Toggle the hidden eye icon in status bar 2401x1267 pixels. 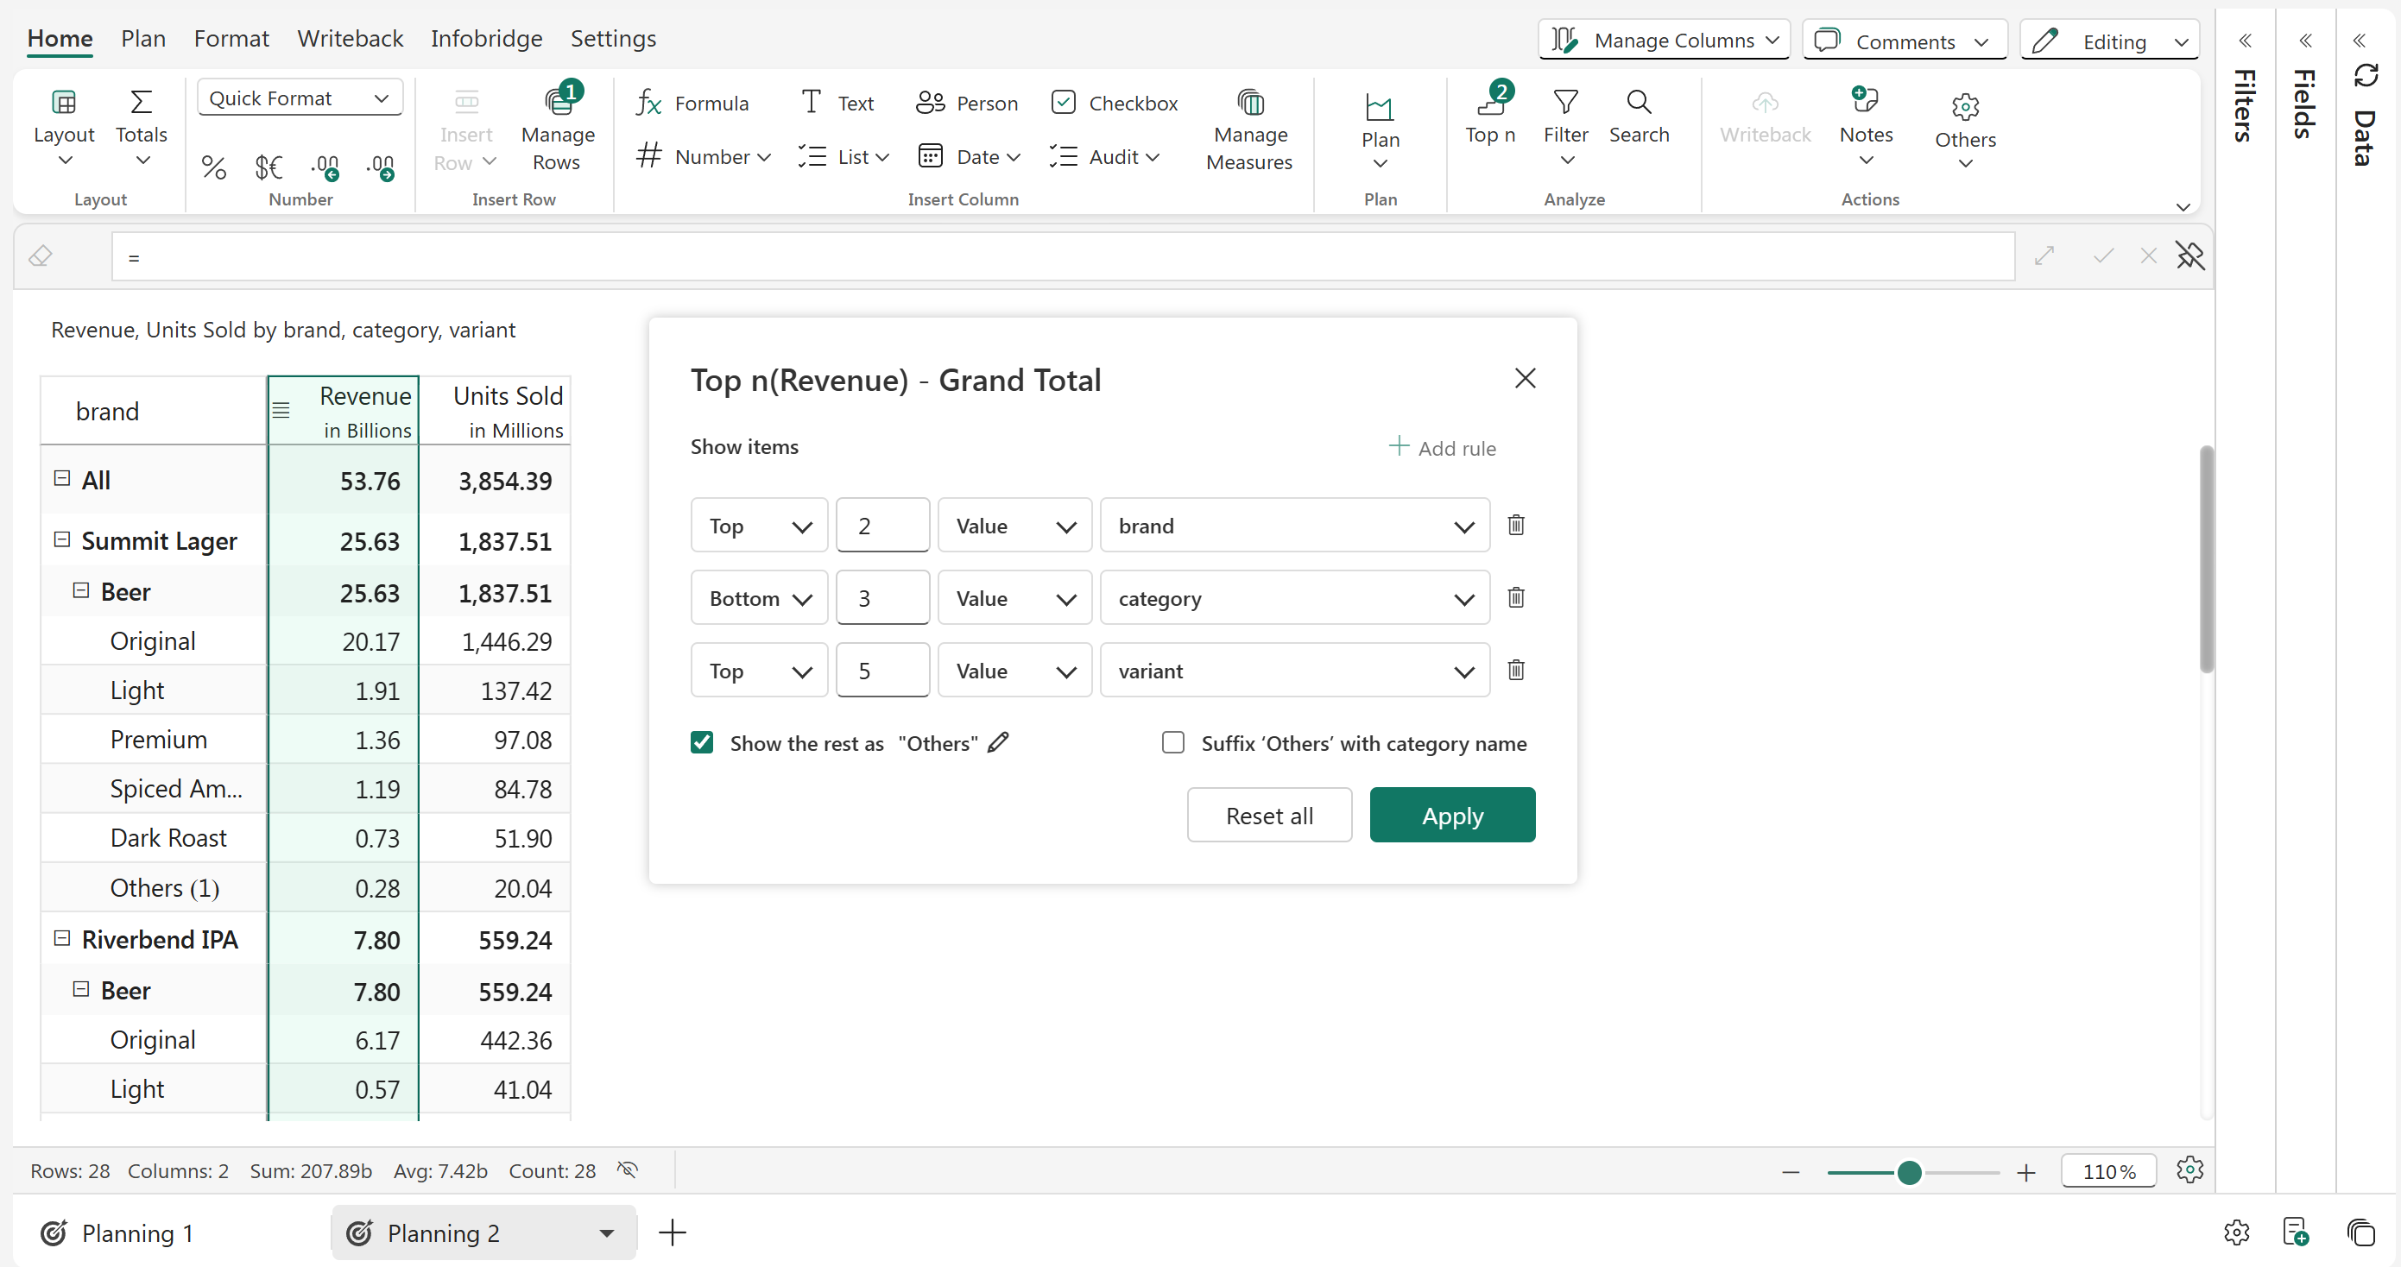pos(628,1170)
